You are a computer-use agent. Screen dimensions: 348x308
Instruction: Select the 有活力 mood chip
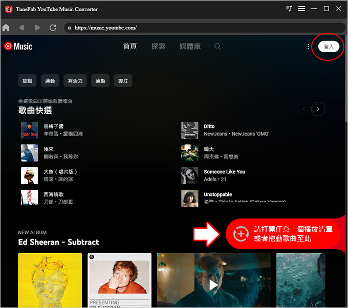tap(75, 81)
